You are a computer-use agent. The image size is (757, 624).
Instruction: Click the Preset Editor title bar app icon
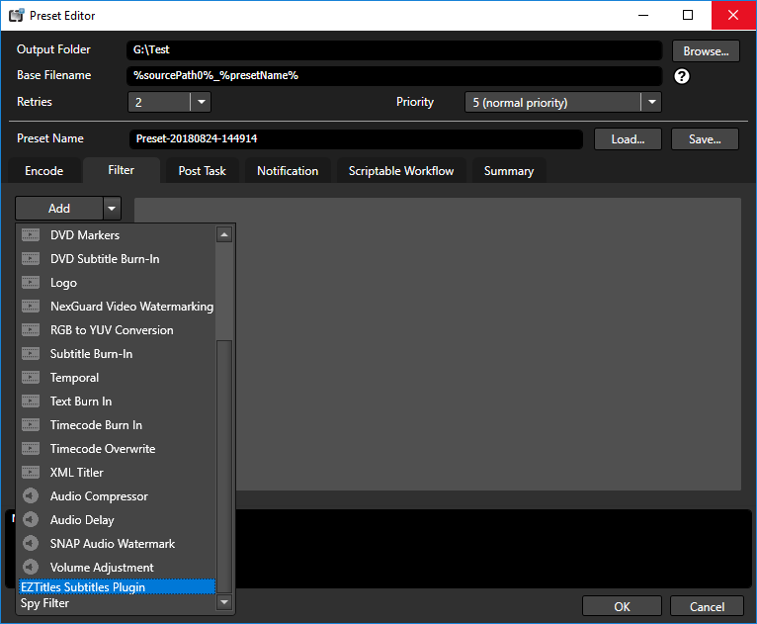pos(16,16)
